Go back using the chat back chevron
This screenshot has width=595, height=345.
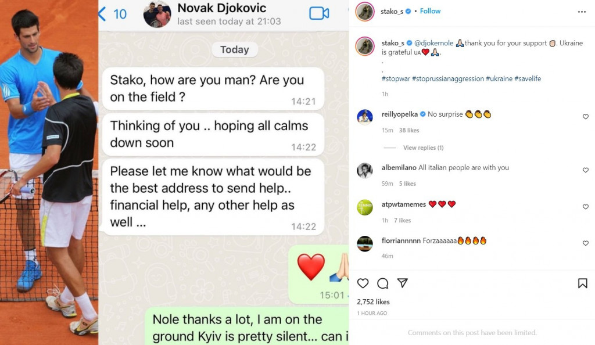click(x=102, y=14)
